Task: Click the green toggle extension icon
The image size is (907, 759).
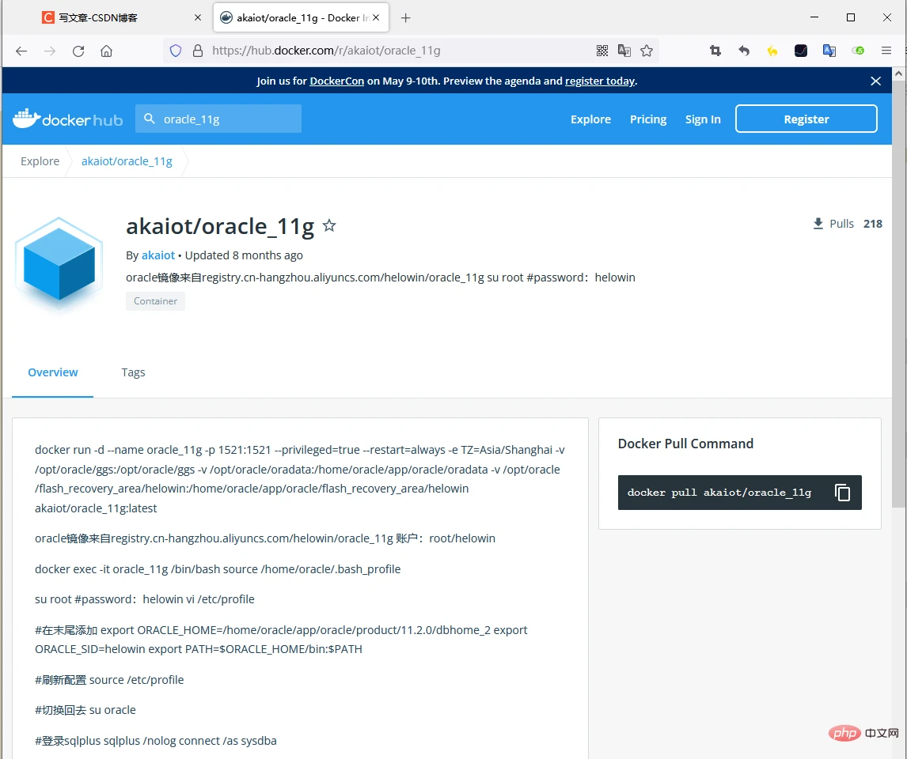Action: coord(858,51)
